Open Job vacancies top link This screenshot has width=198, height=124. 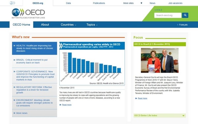pyautogui.click(x=175, y=3)
